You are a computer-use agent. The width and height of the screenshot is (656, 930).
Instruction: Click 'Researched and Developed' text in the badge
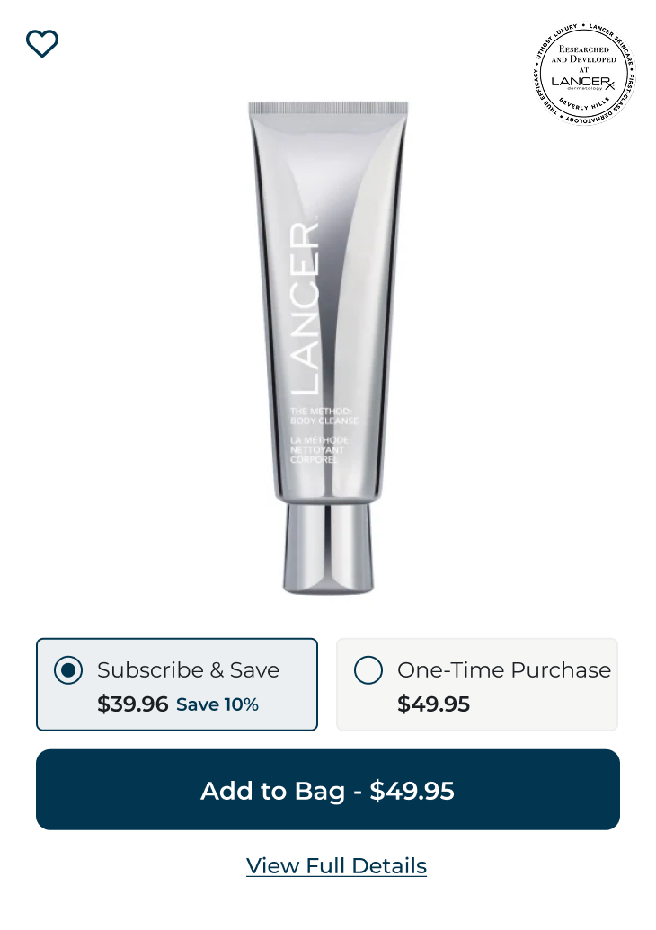[583, 55]
